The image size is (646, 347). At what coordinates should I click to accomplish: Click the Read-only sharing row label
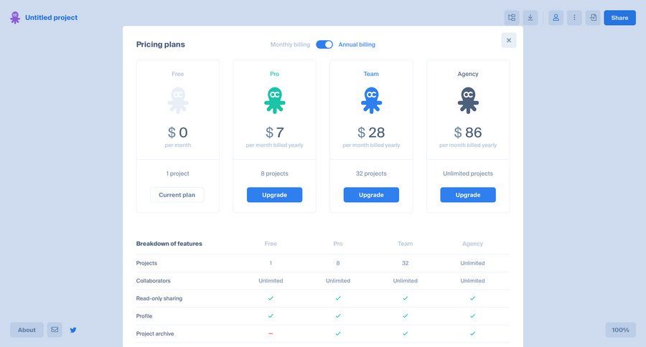159,298
